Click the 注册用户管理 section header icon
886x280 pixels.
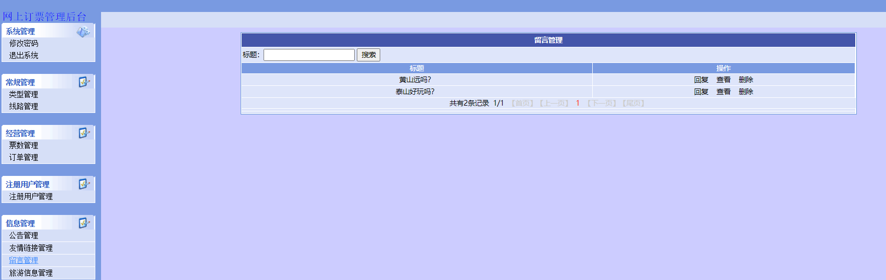coord(84,184)
